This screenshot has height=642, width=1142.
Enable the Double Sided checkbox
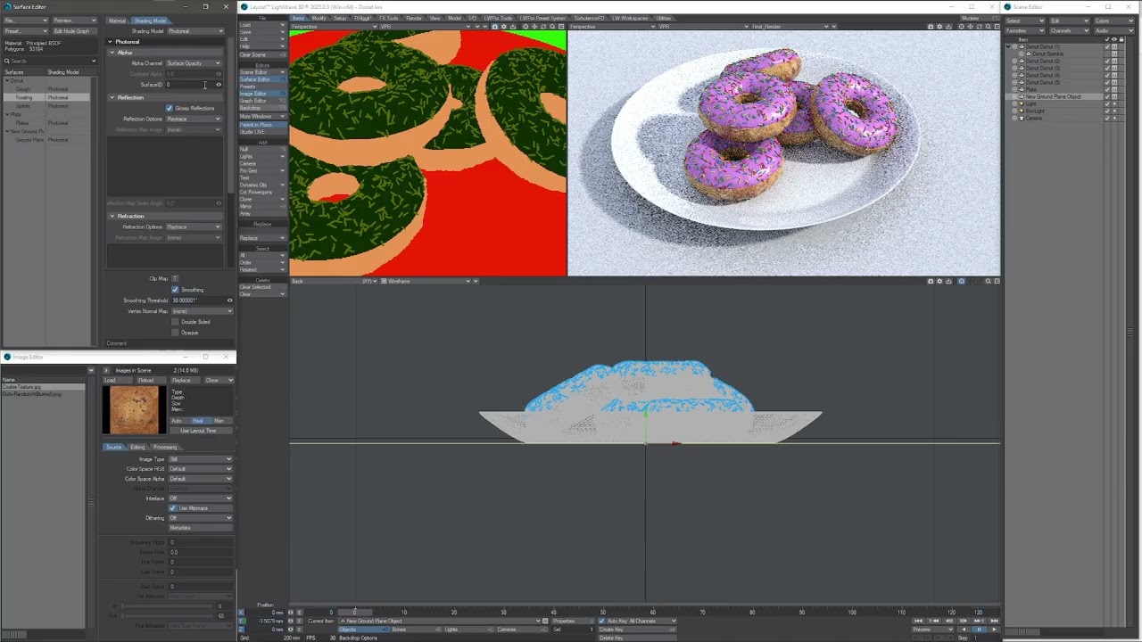pos(175,322)
